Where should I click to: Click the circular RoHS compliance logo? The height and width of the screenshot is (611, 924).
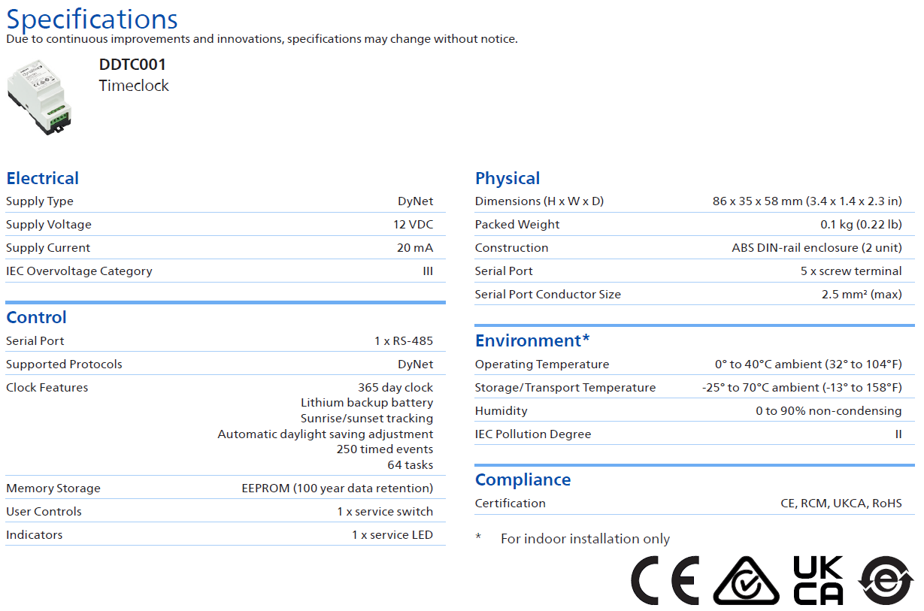click(x=887, y=581)
